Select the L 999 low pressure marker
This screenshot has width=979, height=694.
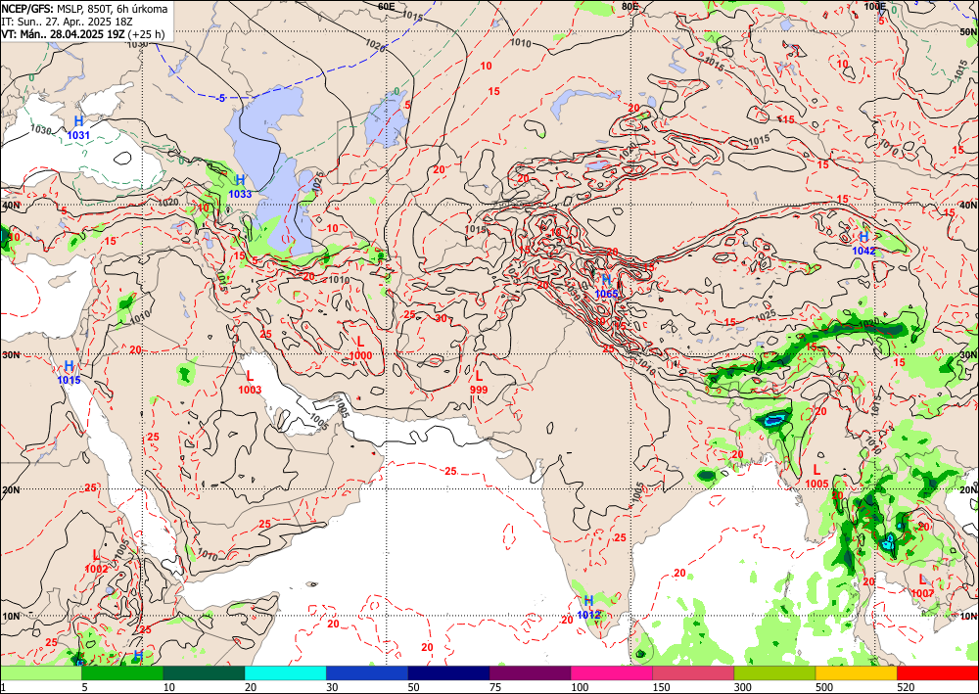click(x=479, y=382)
